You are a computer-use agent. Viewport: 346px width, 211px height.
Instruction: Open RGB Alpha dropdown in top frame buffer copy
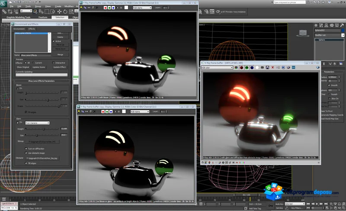click(x=142, y=8)
